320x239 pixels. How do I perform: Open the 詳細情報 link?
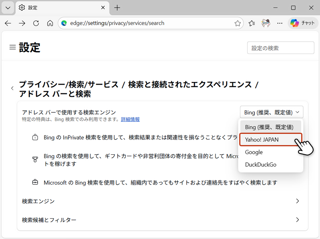[x=130, y=119]
